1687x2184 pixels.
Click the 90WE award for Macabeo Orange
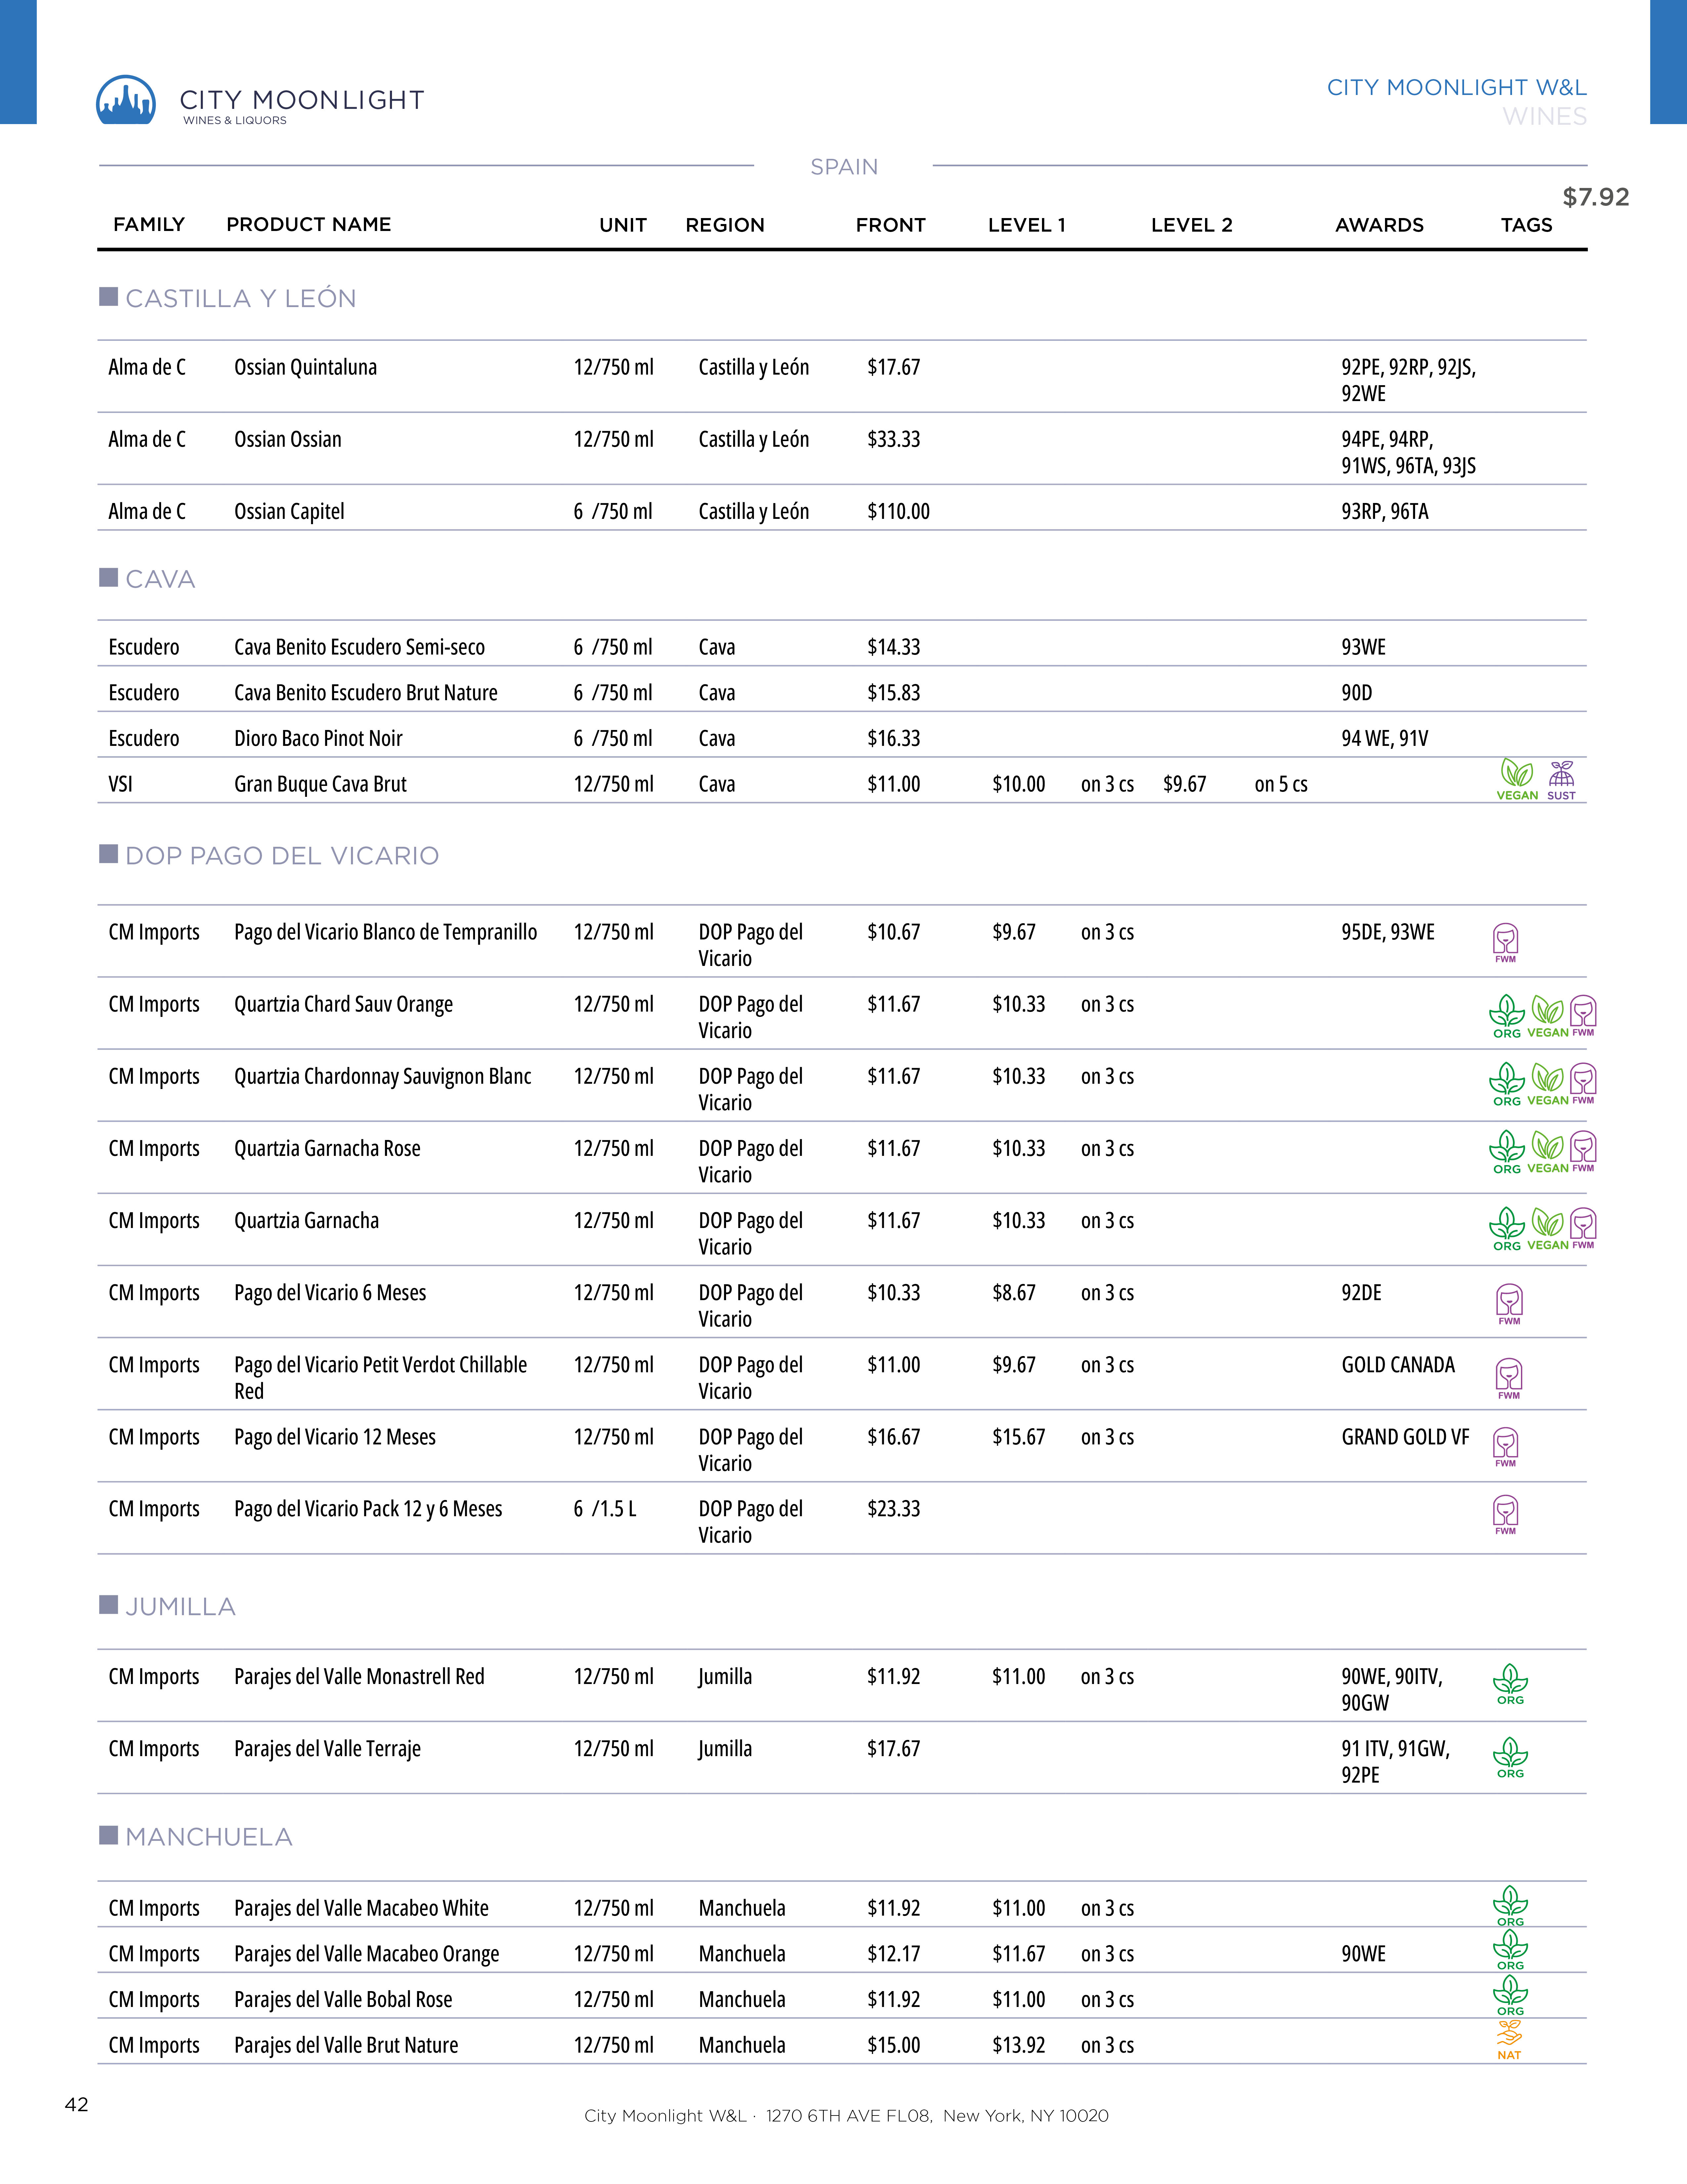pyautogui.click(x=1363, y=1954)
